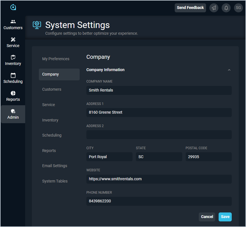Open Email Settings in settings menu
246x227 pixels.
tap(55, 166)
